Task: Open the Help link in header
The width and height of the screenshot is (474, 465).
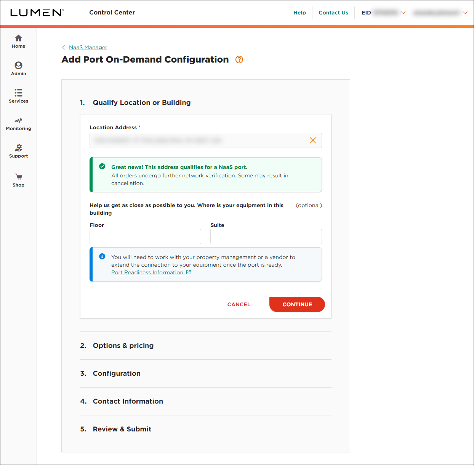Action: click(299, 13)
